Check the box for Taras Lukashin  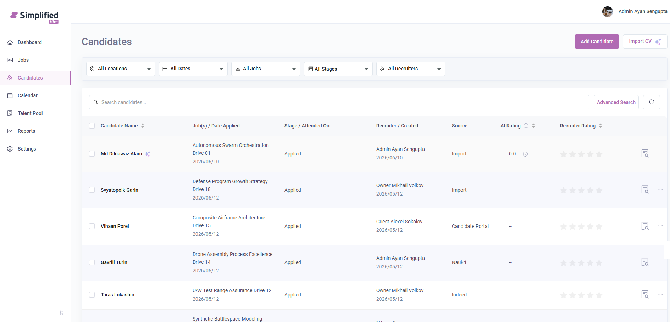click(92, 295)
